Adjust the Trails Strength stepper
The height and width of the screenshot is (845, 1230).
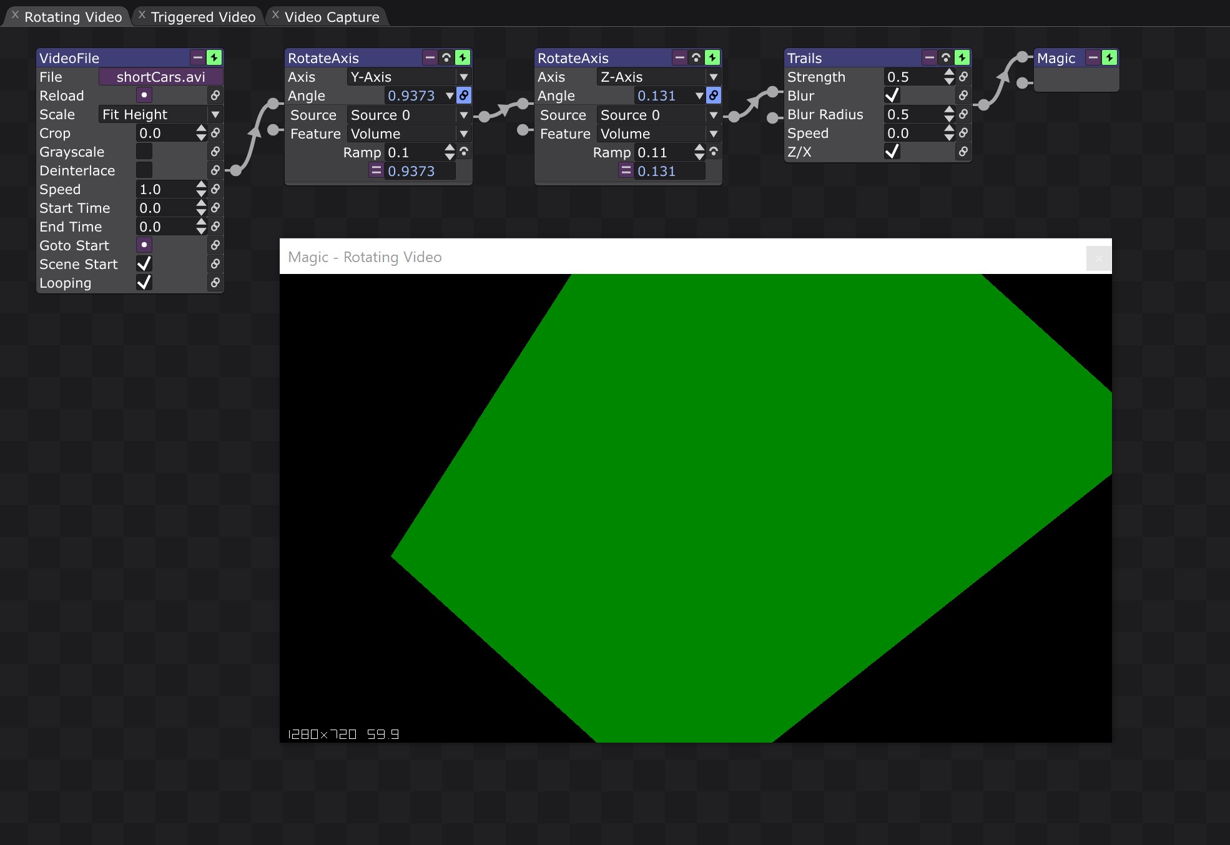coord(949,77)
